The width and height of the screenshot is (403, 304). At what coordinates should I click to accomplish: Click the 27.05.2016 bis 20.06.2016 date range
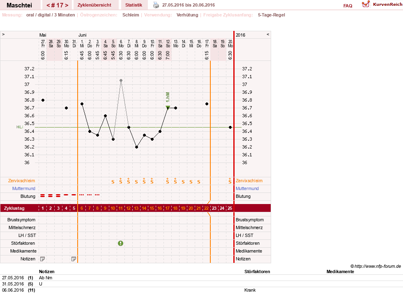(x=189, y=5)
